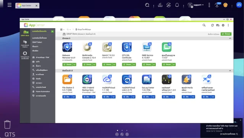Expand Malware Remover update dropdown arrow
Viewport: 244px width, 138px height.
coord(74,64)
